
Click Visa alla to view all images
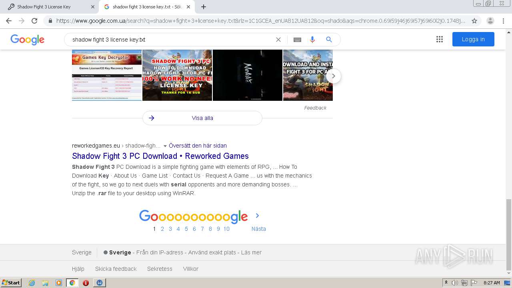(202, 118)
